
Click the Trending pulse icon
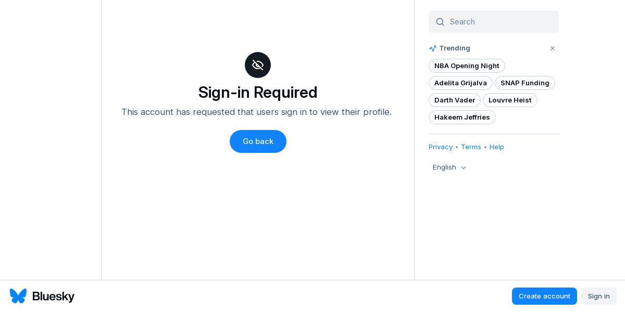tap(433, 48)
